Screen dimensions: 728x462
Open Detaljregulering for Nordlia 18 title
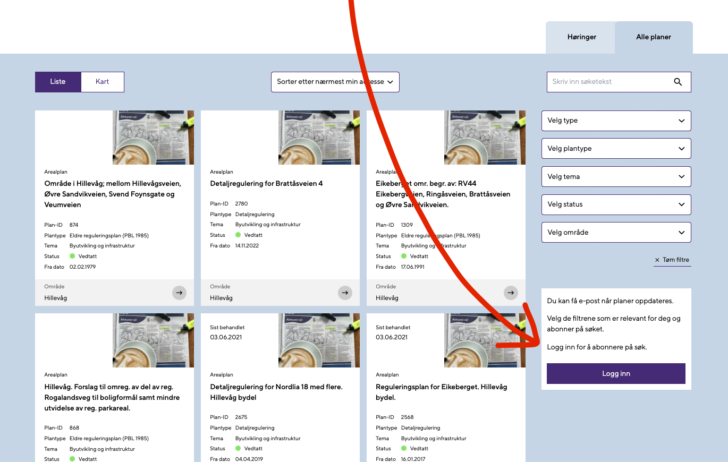[276, 392]
